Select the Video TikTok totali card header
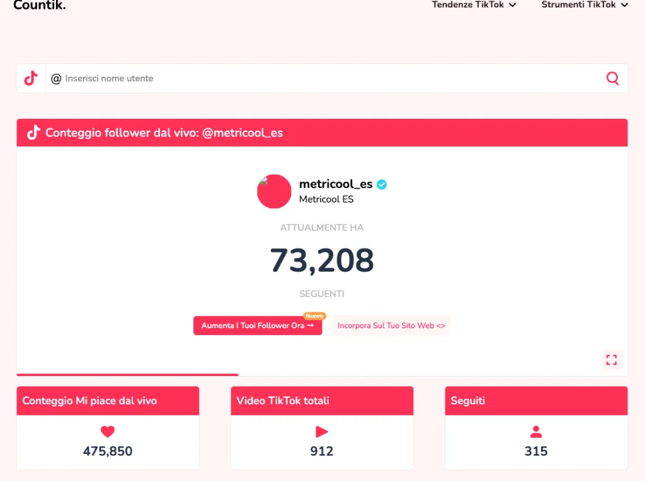The width and height of the screenshot is (645, 481). click(x=322, y=401)
